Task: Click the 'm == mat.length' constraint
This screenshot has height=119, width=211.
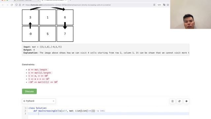Action: (x=38, y=70)
